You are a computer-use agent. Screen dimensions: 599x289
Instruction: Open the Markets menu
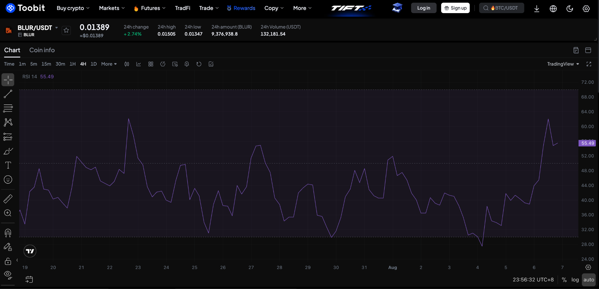[x=112, y=8]
